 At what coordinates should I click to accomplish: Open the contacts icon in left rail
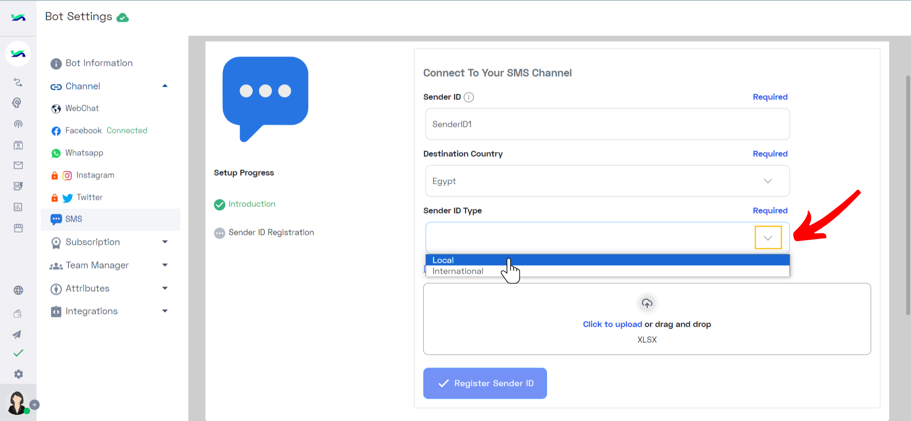(x=18, y=145)
